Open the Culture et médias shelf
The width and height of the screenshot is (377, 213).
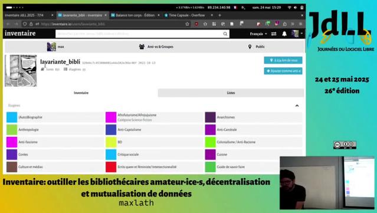[x=55, y=167]
